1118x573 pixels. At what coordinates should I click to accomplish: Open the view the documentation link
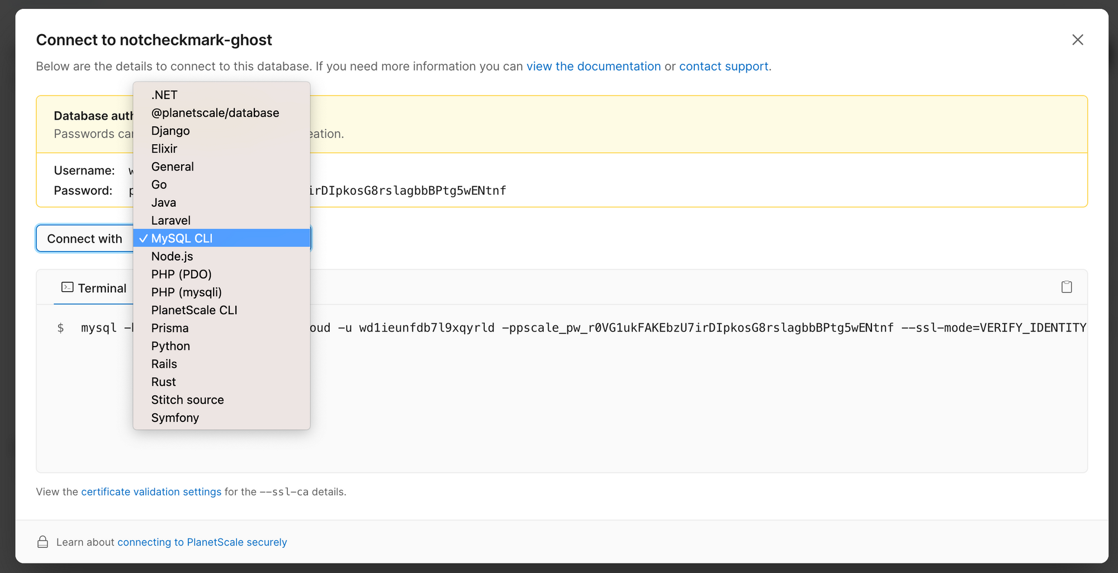[593, 67]
